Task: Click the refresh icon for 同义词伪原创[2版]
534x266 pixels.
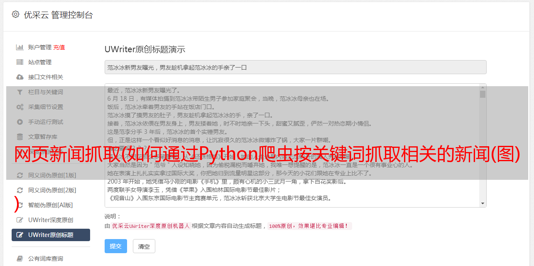Action: (x=20, y=190)
